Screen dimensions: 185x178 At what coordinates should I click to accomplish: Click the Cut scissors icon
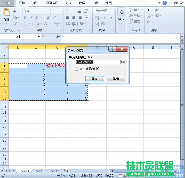tap(15, 11)
